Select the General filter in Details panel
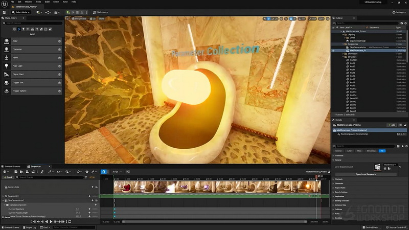Screen dimensions: 409x230 [338, 151]
